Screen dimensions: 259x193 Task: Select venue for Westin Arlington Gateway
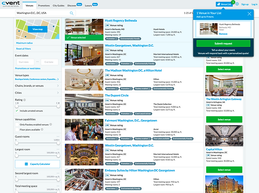click(x=224, y=119)
